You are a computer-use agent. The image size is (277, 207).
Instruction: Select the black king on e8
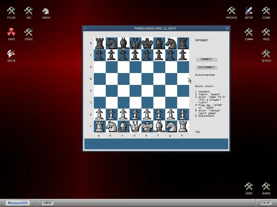click(147, 43)
